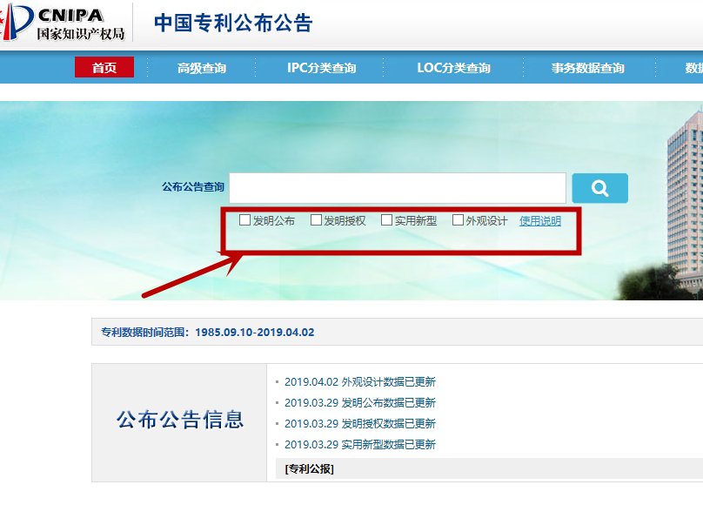Open 2019.04.02 外观设计数据已更新 notice
The height and width of the screenshot is (525, 703).
tap(359, 382)
